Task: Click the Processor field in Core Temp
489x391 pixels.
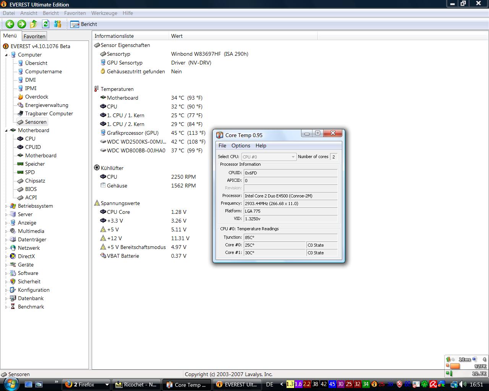Action: click(290, 196)
